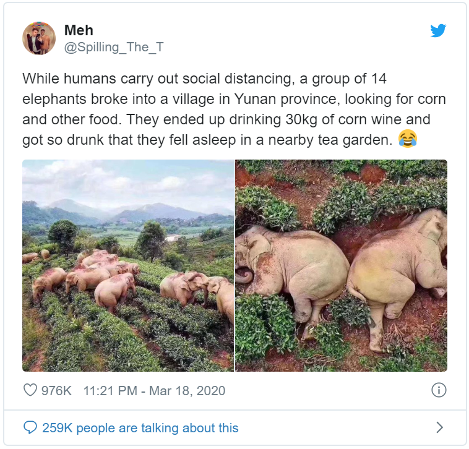Image resolution: width=469 pixels, height=449 pixels.
Task: View the sleeping elephants photo
Action: click(x=342, y=265)
